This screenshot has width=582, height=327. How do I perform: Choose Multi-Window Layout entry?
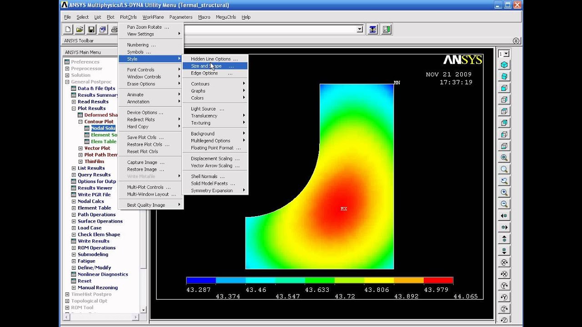[151, 194]
